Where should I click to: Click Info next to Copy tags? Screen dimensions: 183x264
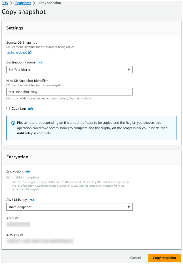31,108
